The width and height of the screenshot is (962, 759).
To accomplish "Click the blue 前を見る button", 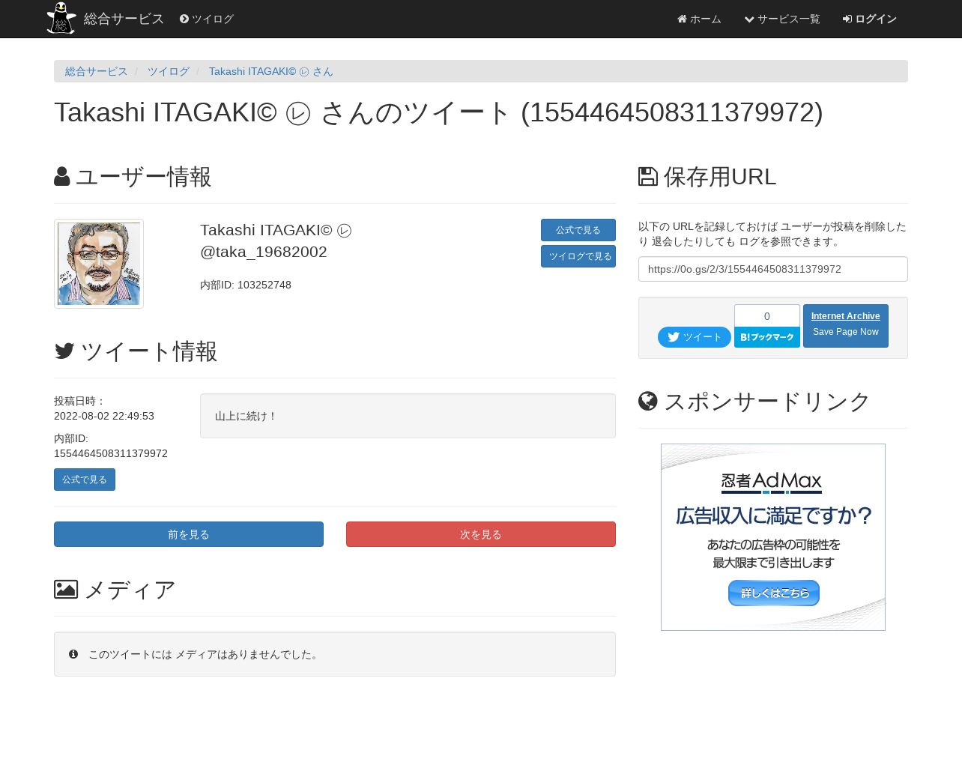I will coord(189,534).
